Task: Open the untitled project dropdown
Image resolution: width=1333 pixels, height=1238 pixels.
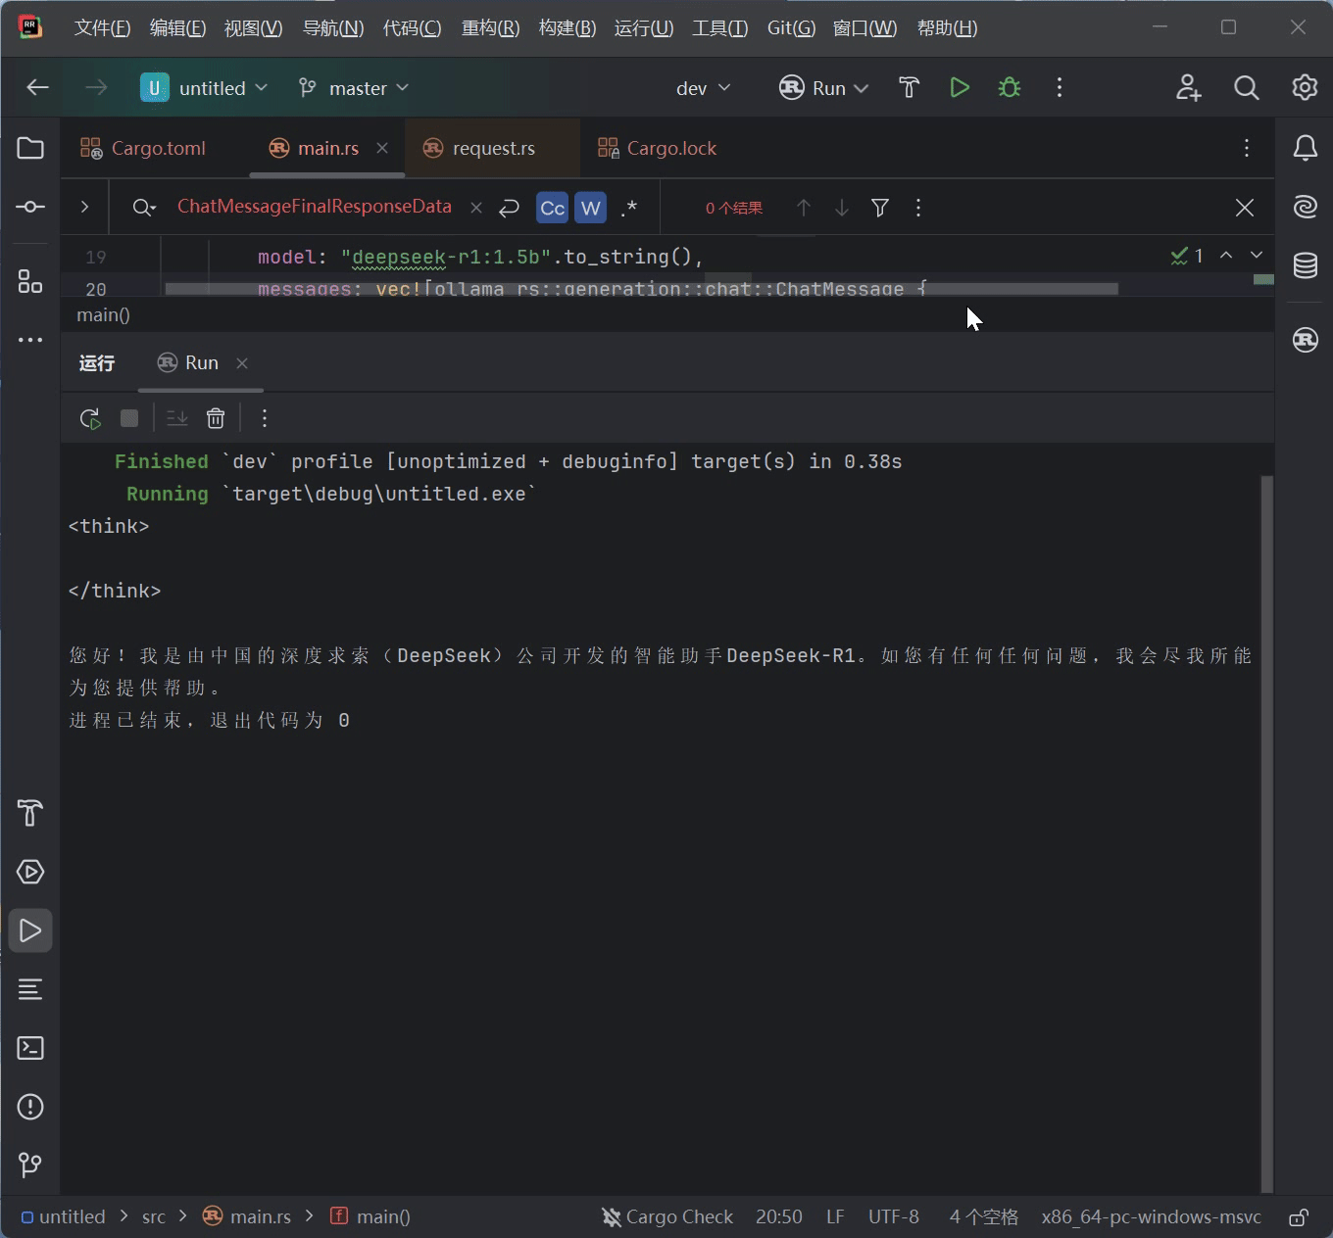Action: click(x=204, y=88)
